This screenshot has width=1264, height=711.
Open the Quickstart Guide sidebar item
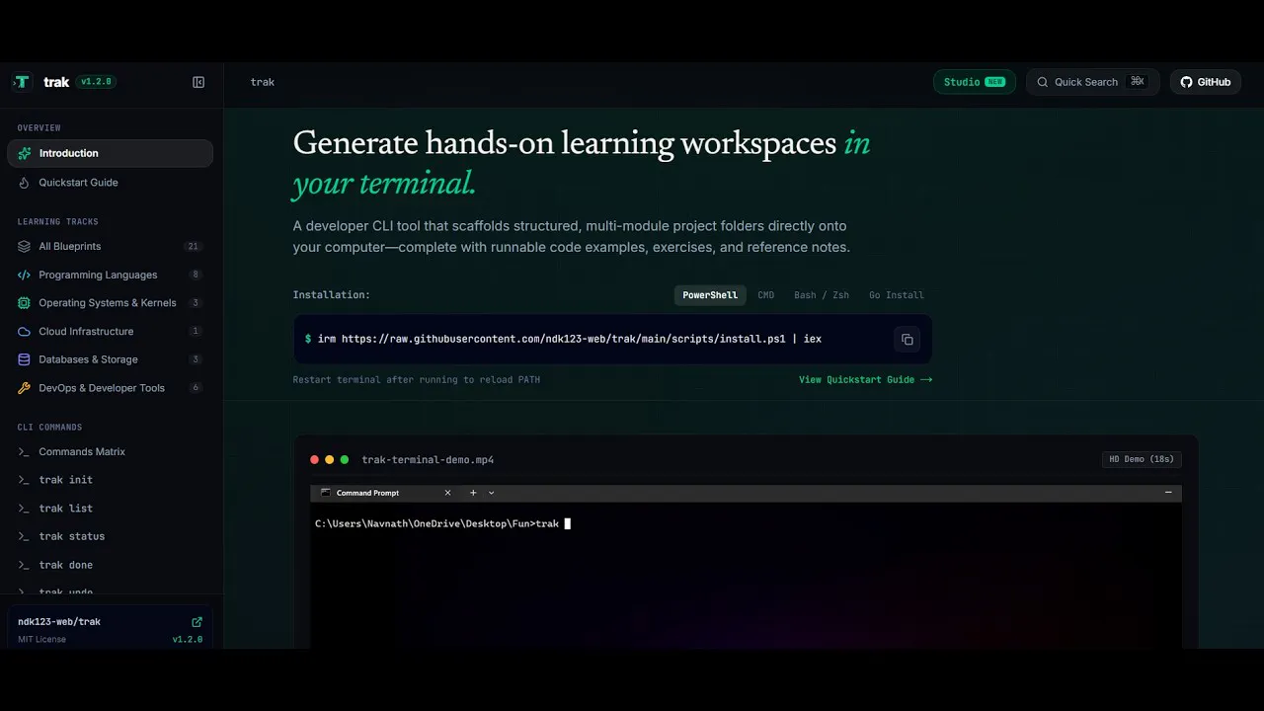(x=110, y=183)
